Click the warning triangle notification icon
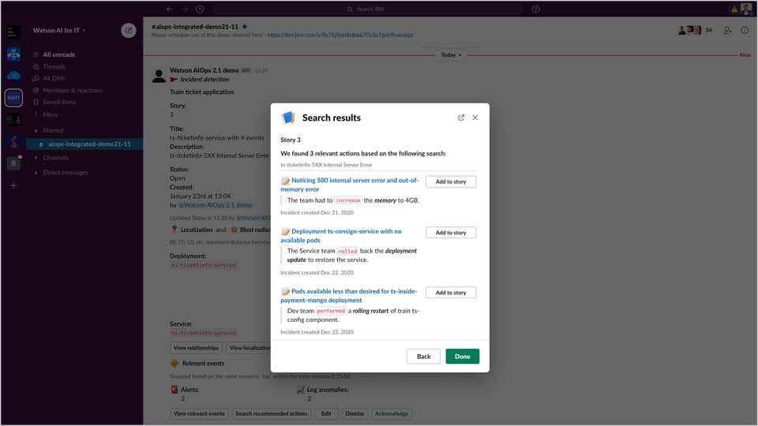The height and width of the screenshot is (426, 758). pyautogui.click(x=734, y=9)
